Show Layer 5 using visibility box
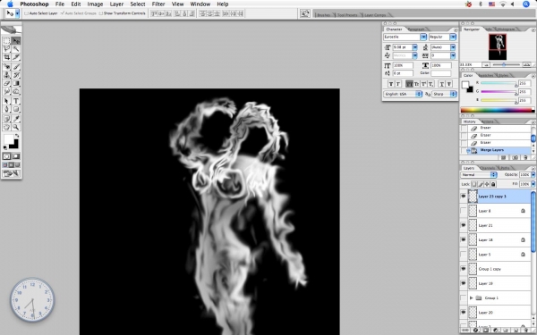The image size is (537, 335). click(x=464, y=255)
